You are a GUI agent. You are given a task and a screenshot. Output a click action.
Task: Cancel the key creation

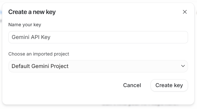click(132, 85)
